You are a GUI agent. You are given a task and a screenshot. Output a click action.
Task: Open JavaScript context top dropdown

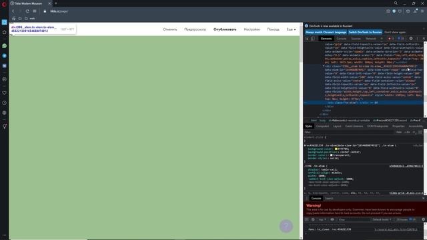coord(322,219)
